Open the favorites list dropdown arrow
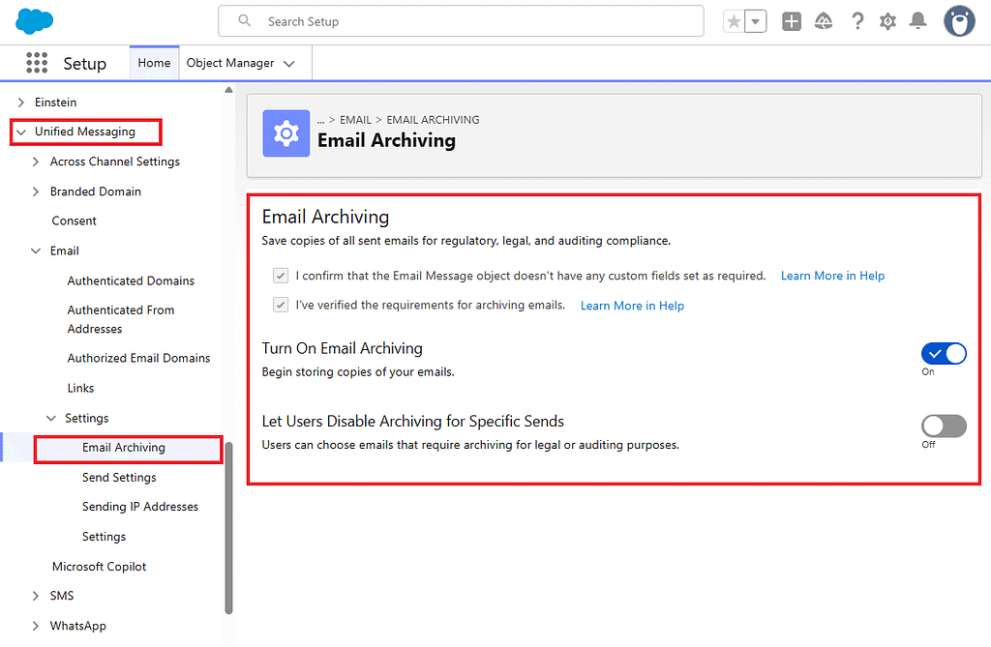 [x=755, y=22]
